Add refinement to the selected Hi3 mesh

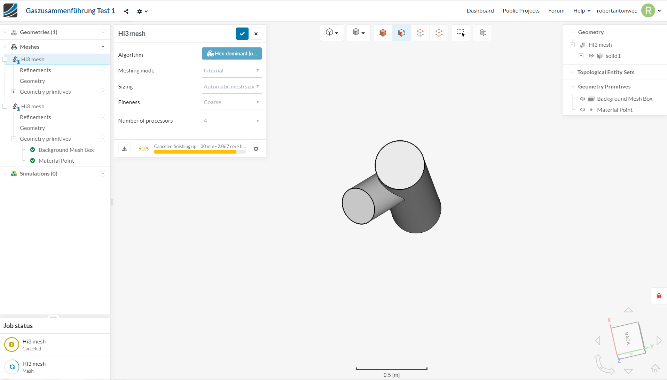pyautogui.click(x=103, y=70)
